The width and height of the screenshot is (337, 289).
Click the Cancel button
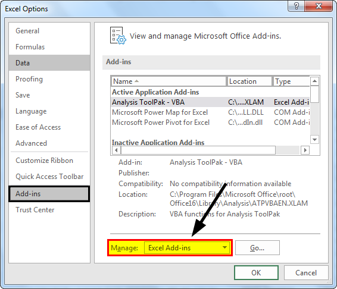[x=306, y=273]
